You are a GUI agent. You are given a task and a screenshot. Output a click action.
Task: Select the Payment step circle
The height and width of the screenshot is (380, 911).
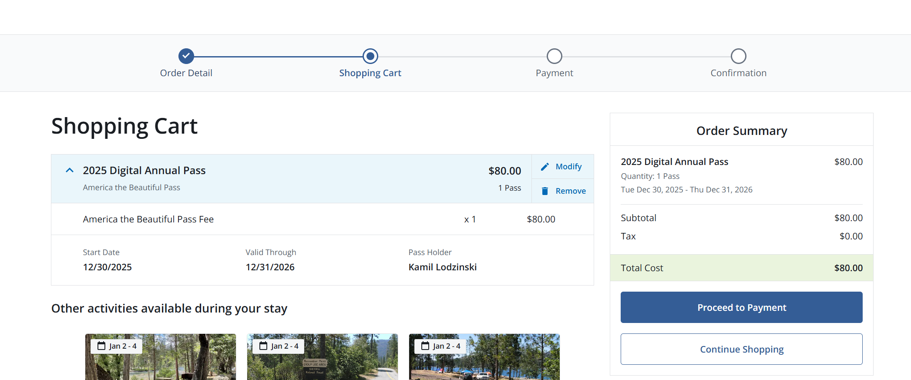coord(554,56)
